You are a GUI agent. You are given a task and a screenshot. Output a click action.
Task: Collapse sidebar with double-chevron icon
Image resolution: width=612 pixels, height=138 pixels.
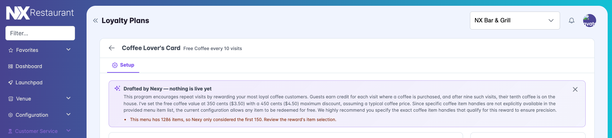coord(95,21)
